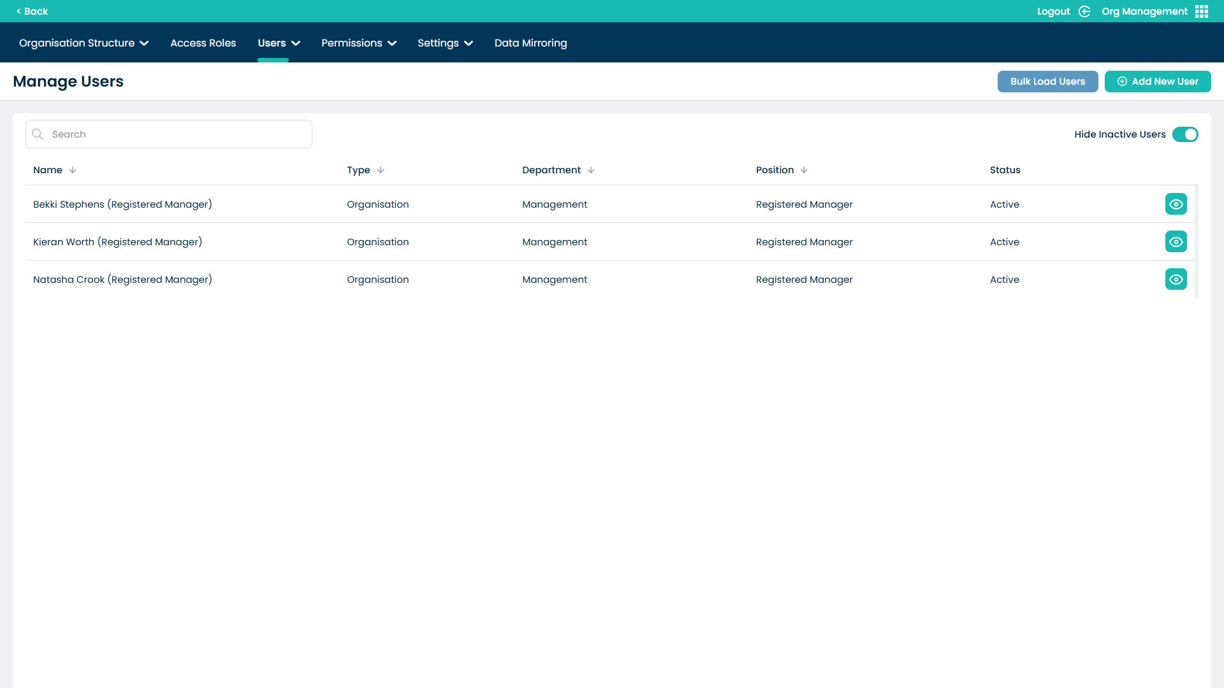Screen dimensions: 1224x688
Task: Sort the Name column using its arrow icon
Action: click(x=72, y=170)
